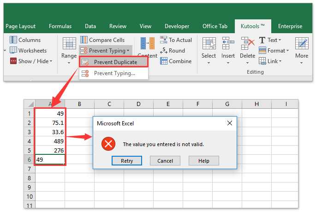The width and height of the screenshot is (316, 212).
Task: Open the Prevent Typing dropdown
Action: click(105, 50)
